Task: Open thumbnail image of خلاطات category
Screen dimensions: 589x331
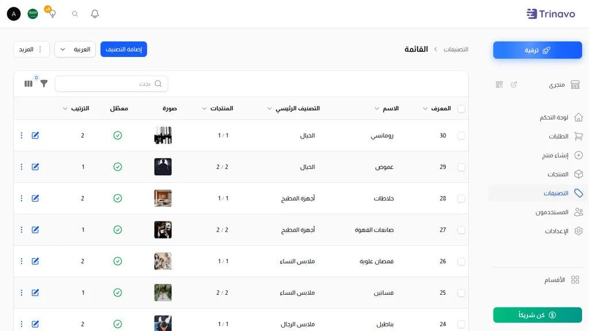Action: [163, 198]
